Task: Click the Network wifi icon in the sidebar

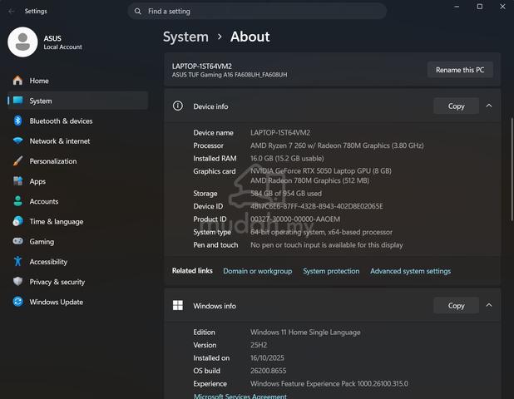Action: [17, 140]
